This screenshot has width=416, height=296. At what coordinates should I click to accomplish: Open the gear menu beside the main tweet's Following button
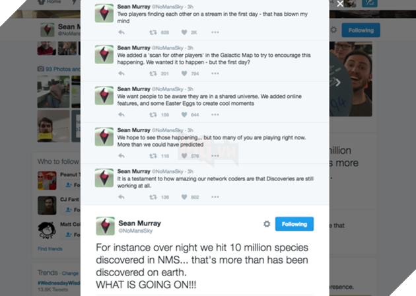[x=267, y=224]
